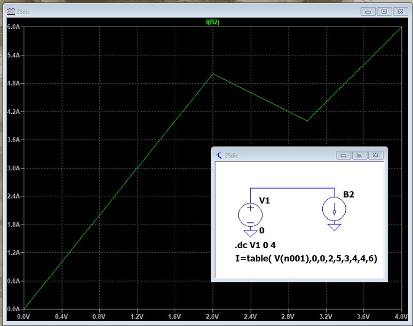This screenshot has width=413, height=326.
Task: Click the ground symbol below B2
Action: pyautogui.click(x=335, y=227)
